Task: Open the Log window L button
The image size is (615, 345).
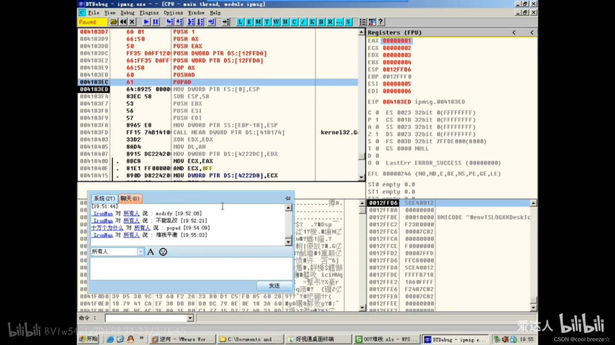Action: click(240, 22)
